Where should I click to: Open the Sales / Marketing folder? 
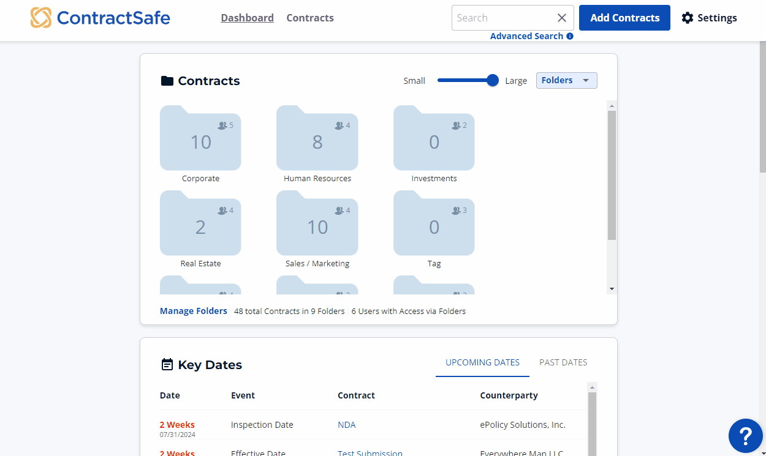[317, 226]
